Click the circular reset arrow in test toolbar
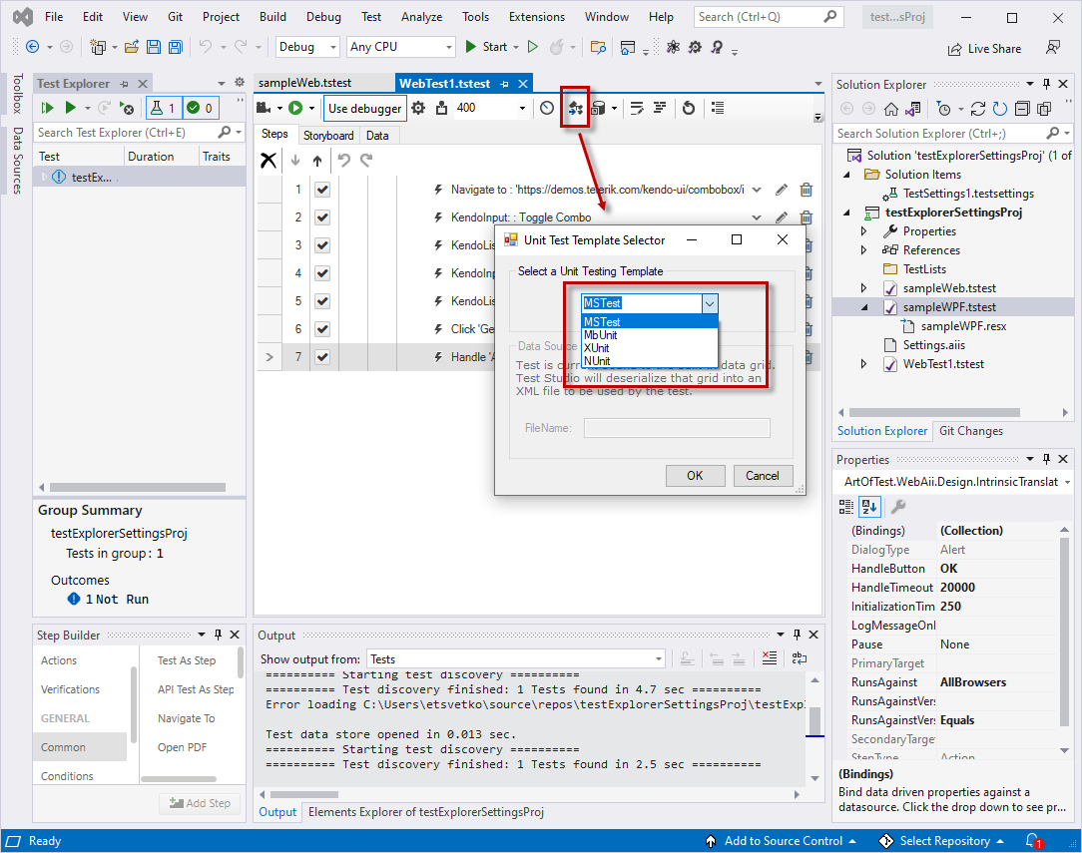Image resolution: width=1082 pixels, height=853 pixels. tap(688, 108)
